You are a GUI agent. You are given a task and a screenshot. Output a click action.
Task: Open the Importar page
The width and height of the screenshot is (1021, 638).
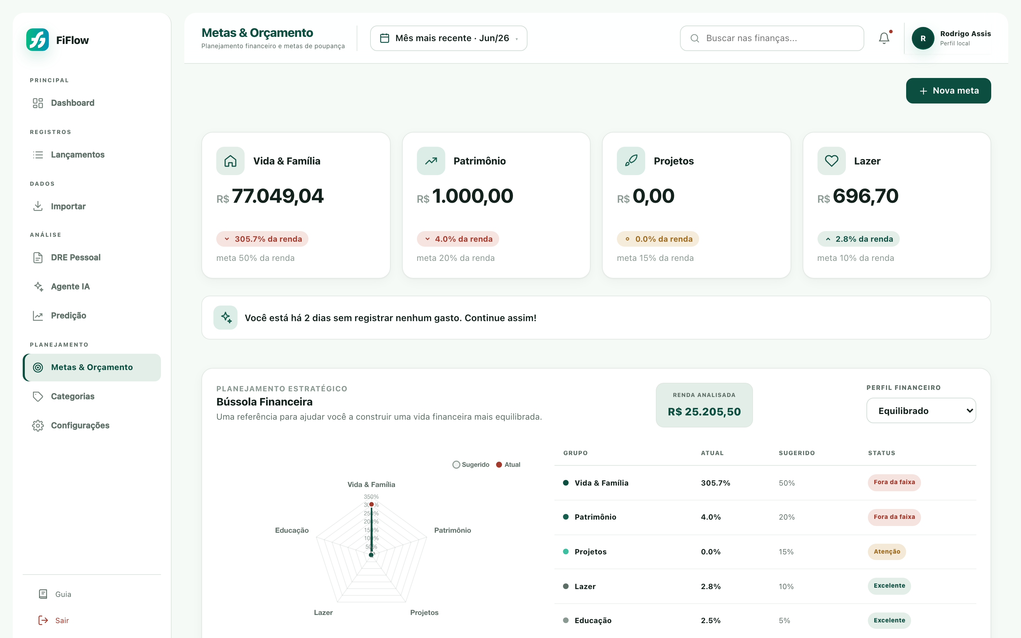(92, 206)
